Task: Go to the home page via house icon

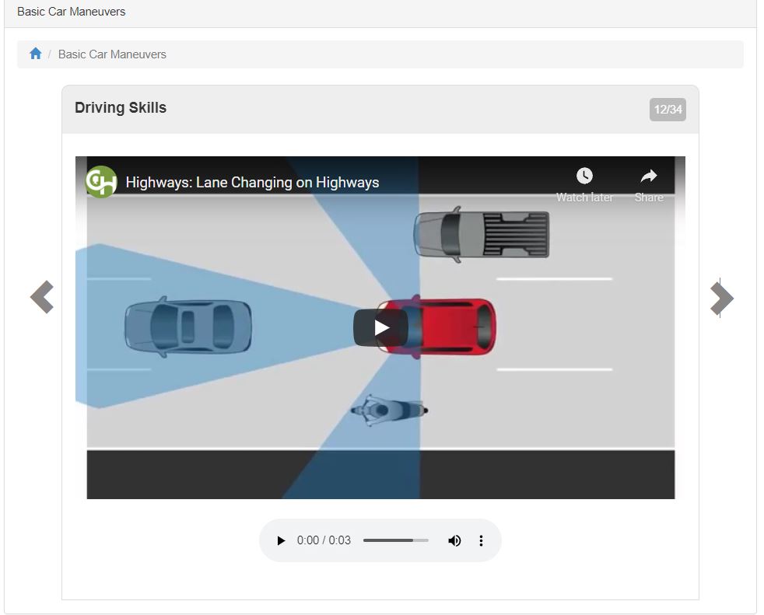Action: click(35, 54)
